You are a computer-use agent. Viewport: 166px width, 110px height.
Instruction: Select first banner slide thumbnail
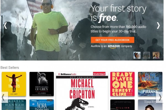(137, 55)
